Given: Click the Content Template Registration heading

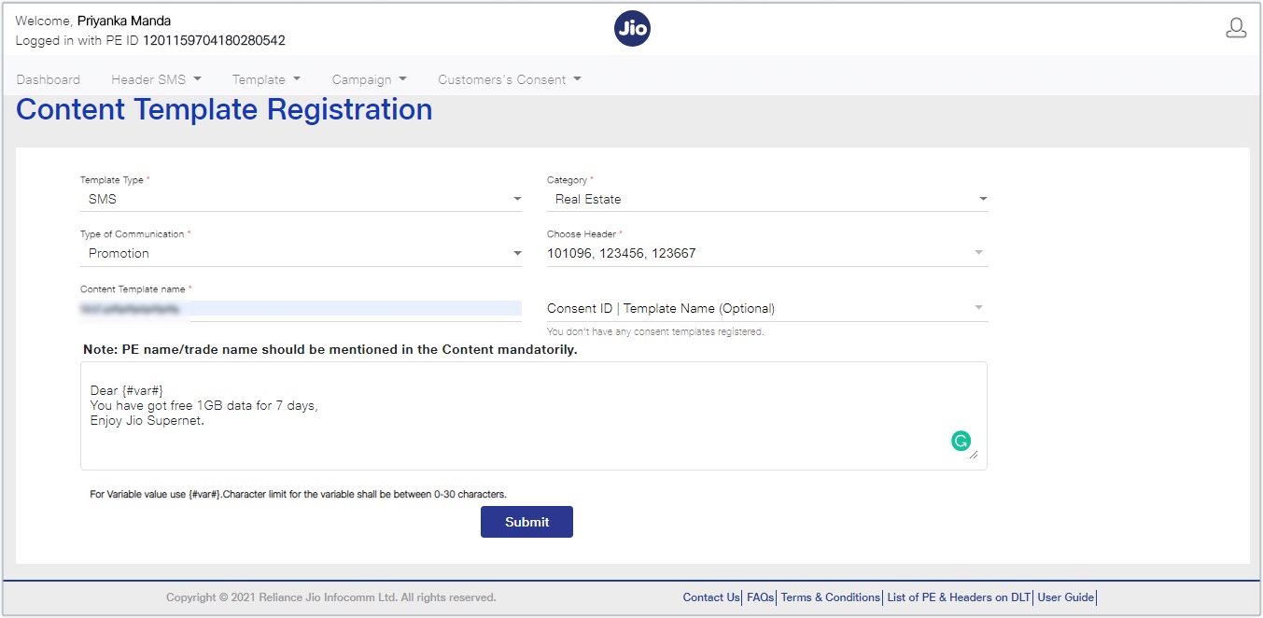Looking at the screenshot, I should (224, 109).
